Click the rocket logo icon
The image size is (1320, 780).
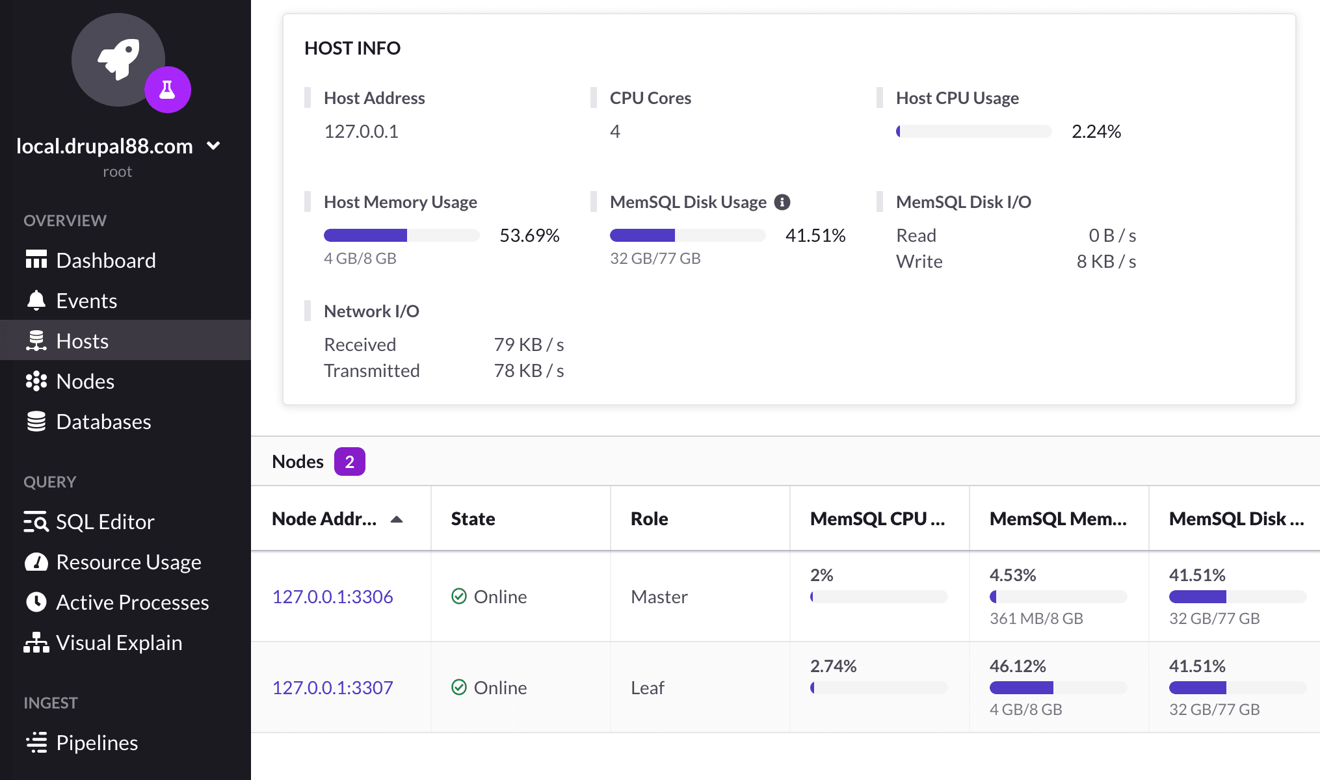[118, 59]
